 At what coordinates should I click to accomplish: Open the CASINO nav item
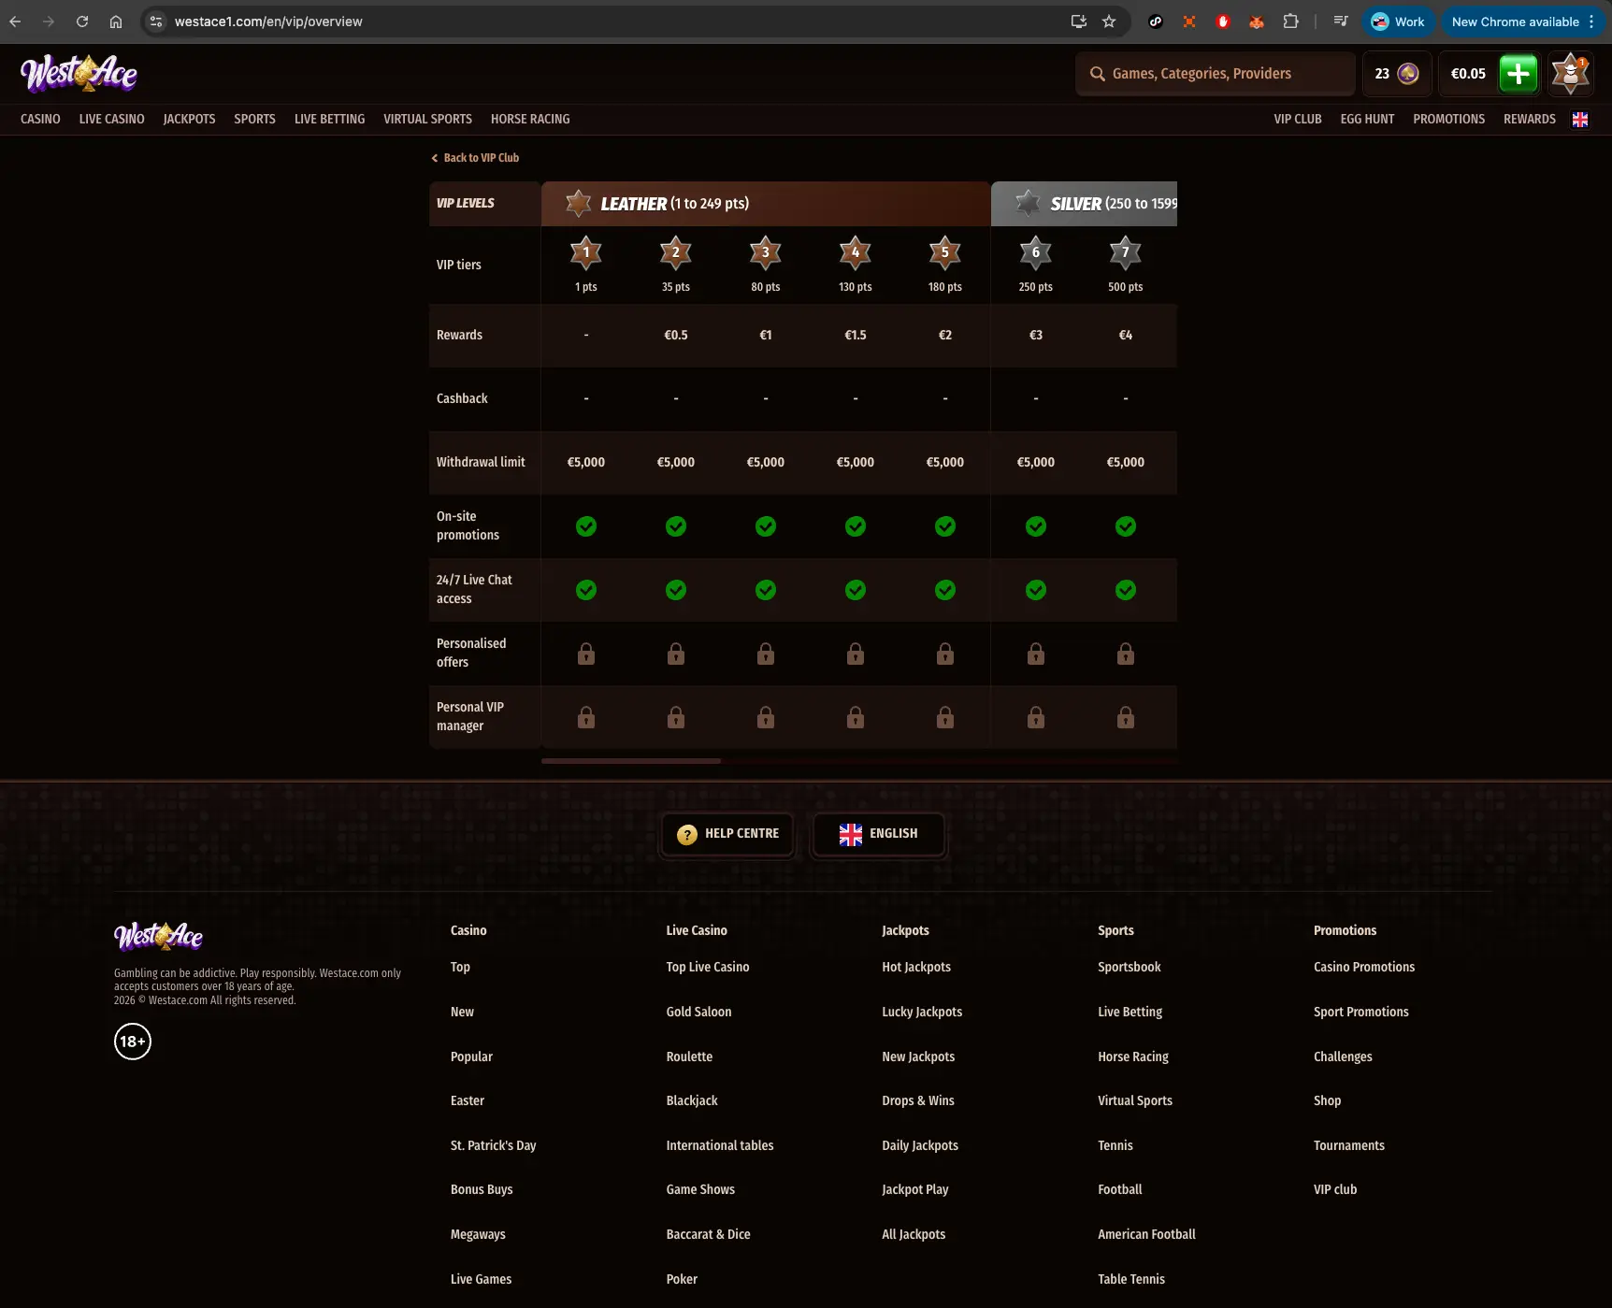pos(40,119)
